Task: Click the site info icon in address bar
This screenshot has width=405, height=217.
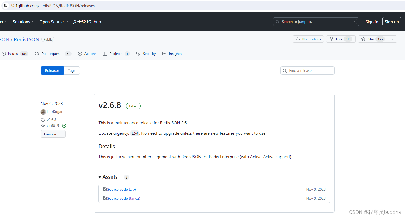Action: tap(6, 6)
